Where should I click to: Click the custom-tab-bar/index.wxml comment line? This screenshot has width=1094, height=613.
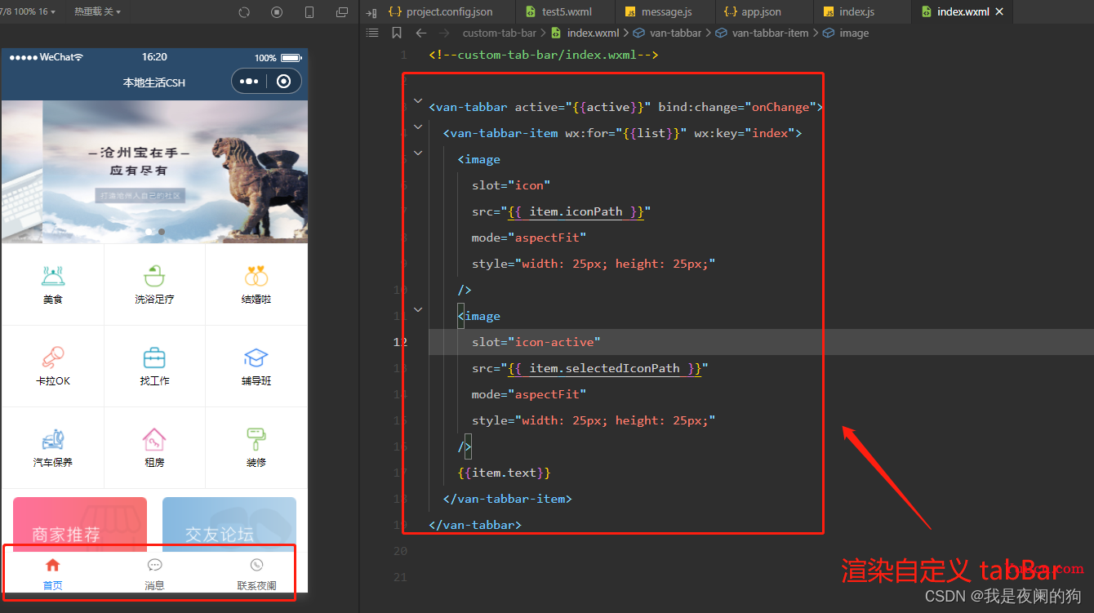coord(544,55)
